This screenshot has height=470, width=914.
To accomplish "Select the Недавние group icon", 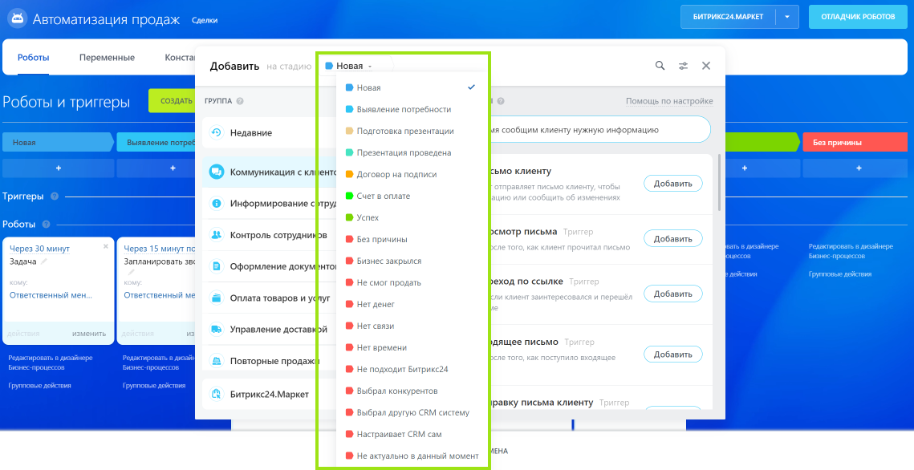I will [216, 133].
